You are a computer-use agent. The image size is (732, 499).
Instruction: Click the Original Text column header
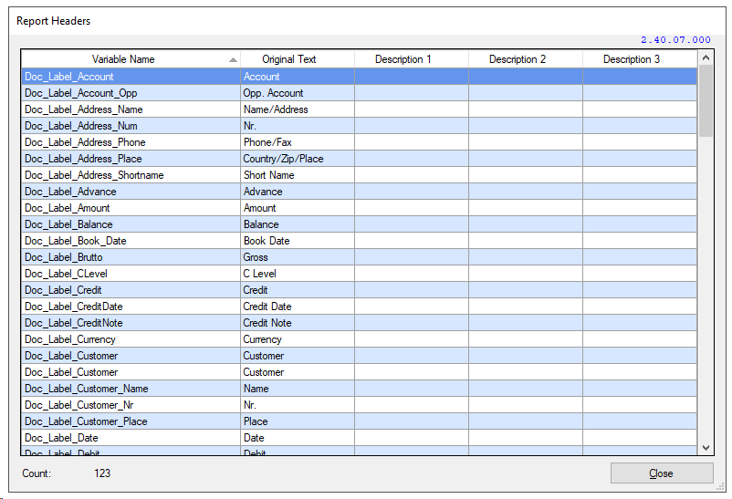click(298, 59)
